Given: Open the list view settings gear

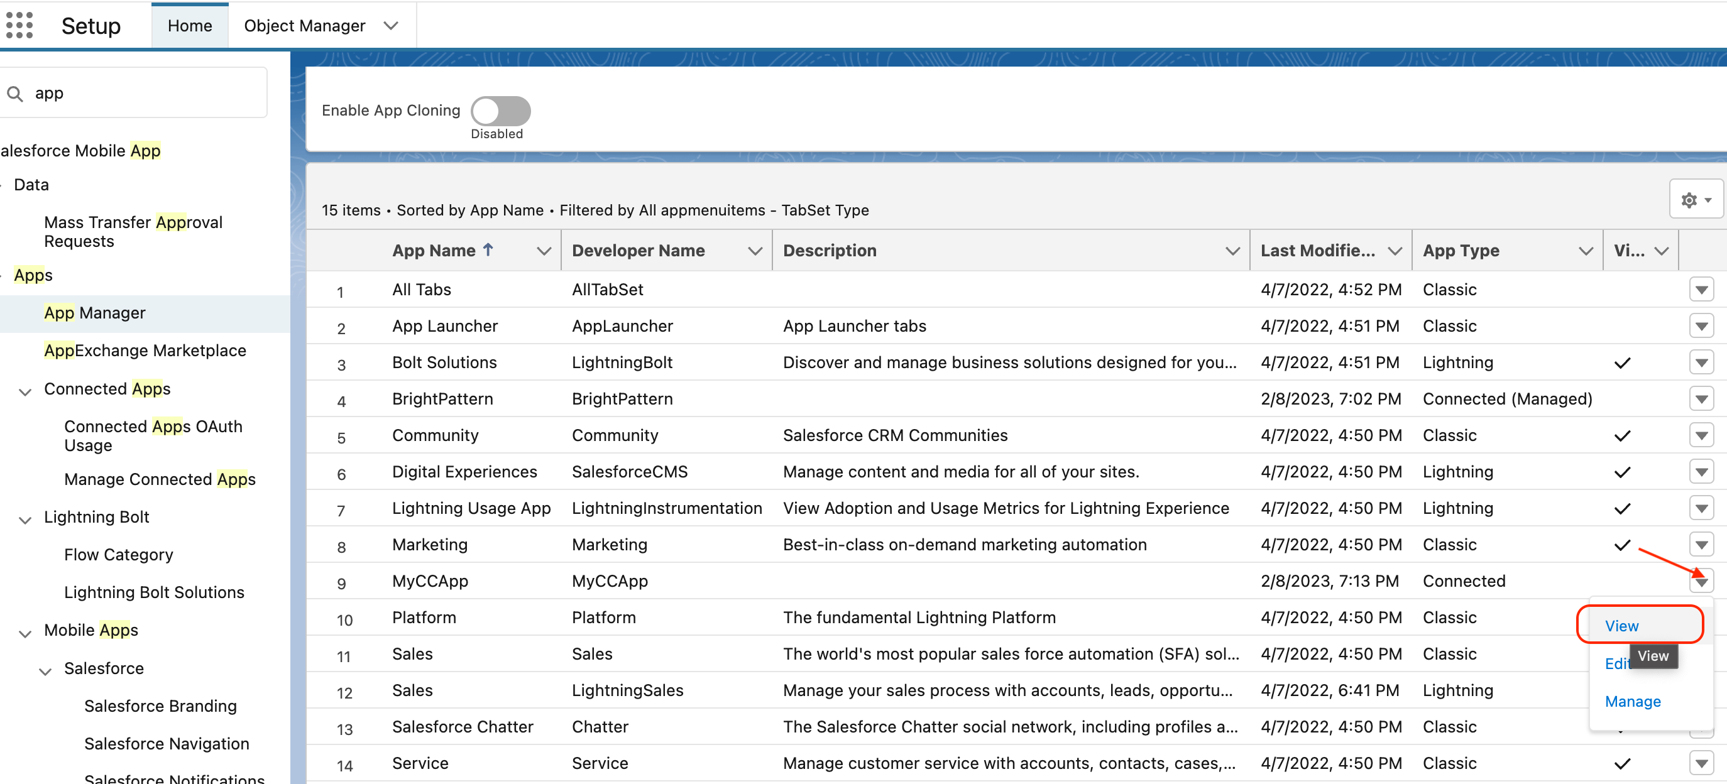Looking at the screenshot, I should pos(1696,199).
